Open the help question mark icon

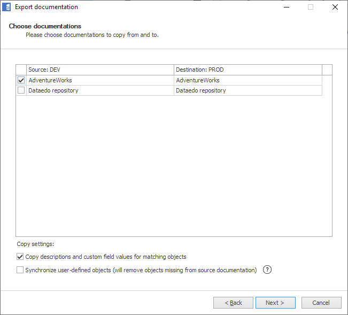(x=267, y=270)
